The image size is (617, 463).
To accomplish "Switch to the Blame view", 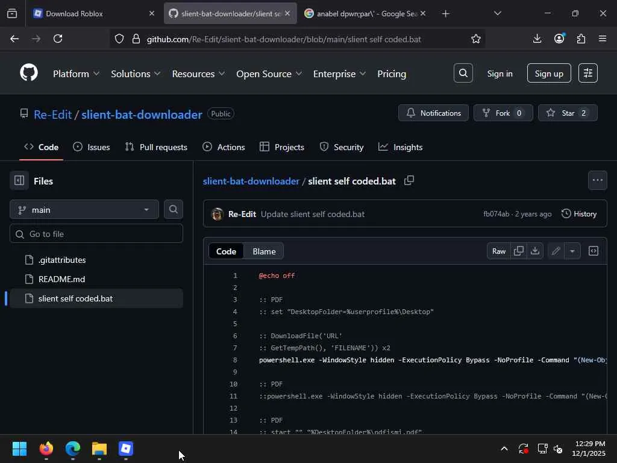I will click(x=264, y=251).
